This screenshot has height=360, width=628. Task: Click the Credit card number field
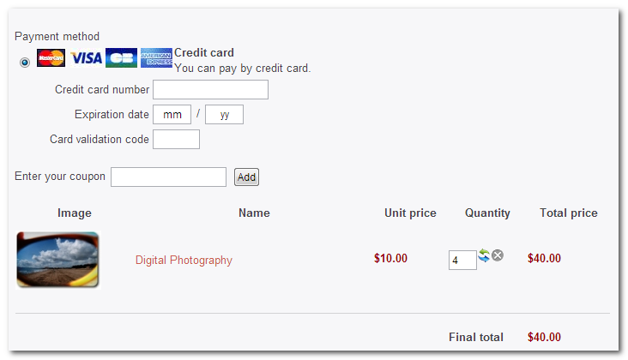point(210,90)
